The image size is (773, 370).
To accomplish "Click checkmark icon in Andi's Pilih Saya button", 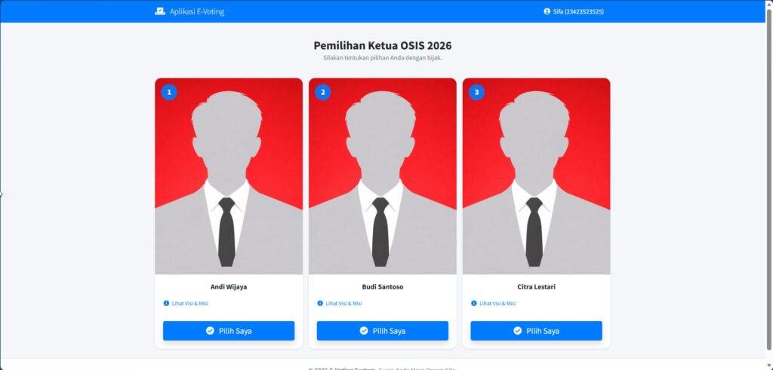I will coord(210,331).
